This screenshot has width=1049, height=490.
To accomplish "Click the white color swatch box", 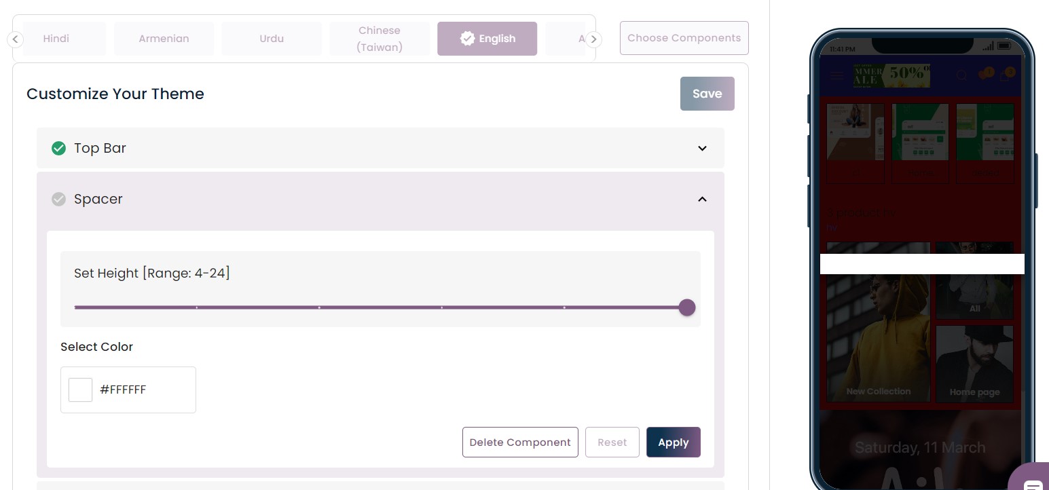I will tap(80, 390).
